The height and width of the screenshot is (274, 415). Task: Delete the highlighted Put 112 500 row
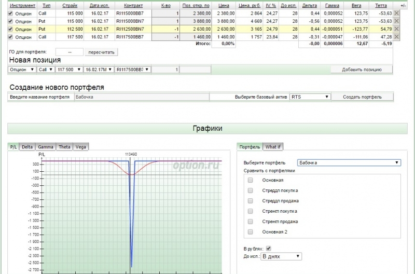click(397, 29)
